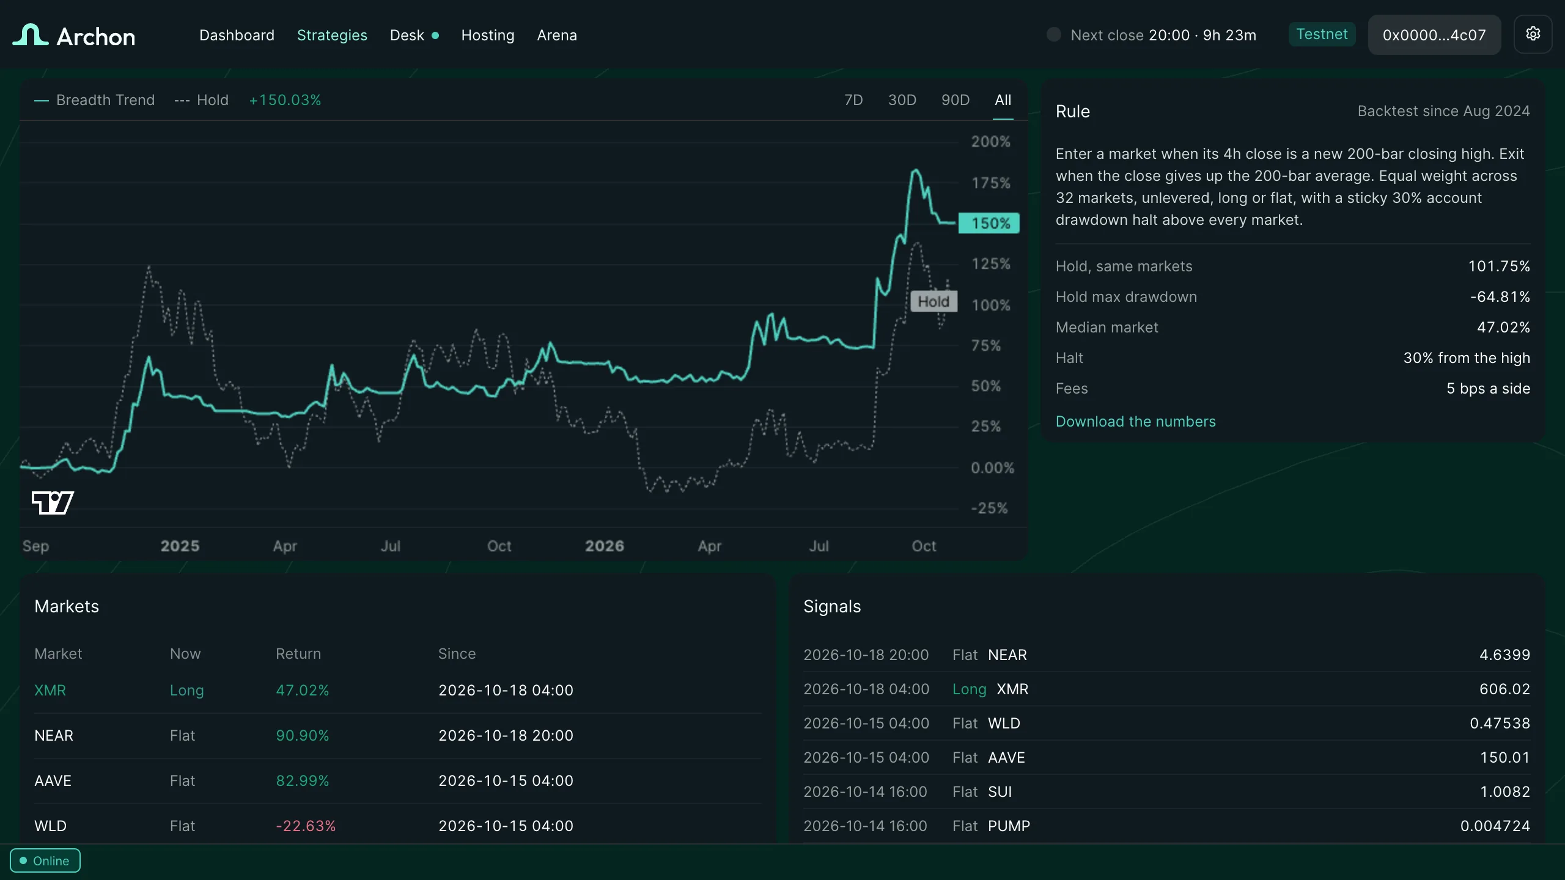Click the Flat NEAR signal row
Viewport: 1565px width, 880px height.
[1166, 655]
